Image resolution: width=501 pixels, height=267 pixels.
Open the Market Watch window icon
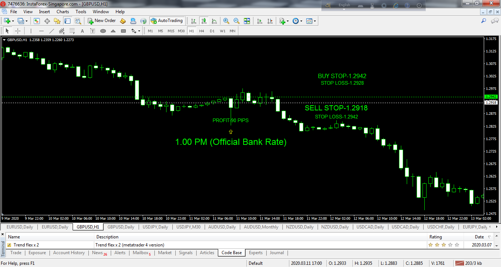[x=37, y=21]
